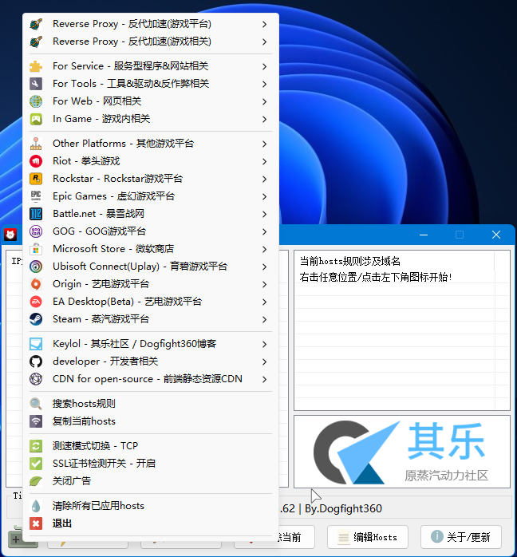Click the orange Origin logo icon
Screen dimensions: 517x557
tap(36, 284)
